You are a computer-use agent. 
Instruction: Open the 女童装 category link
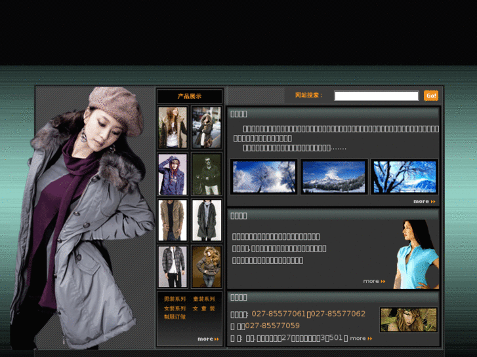204,309
